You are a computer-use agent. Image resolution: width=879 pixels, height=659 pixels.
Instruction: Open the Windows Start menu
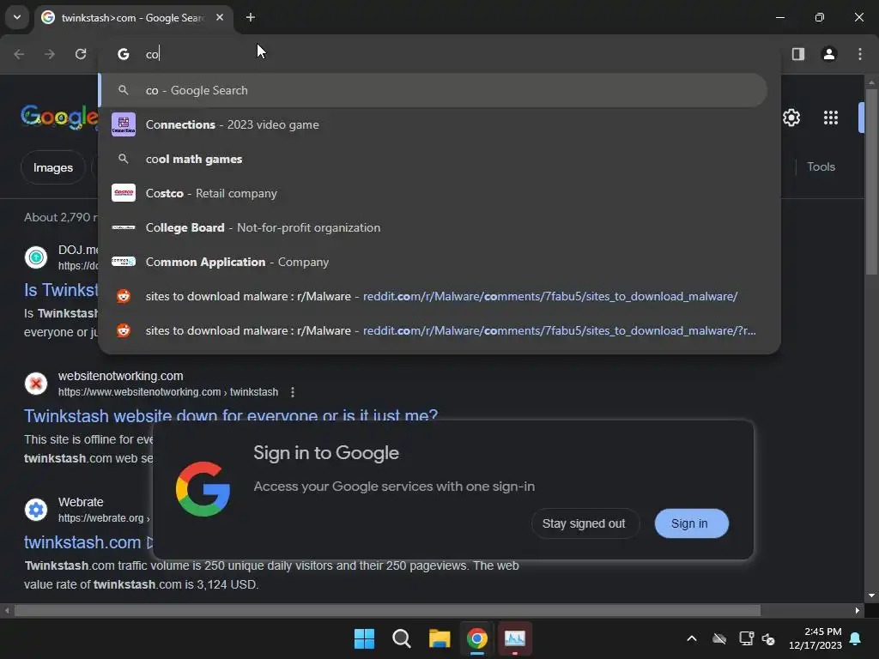364,638
